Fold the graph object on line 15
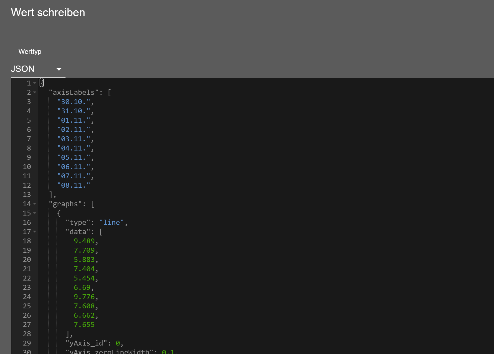494x354 pixels. tap(35, 213)
